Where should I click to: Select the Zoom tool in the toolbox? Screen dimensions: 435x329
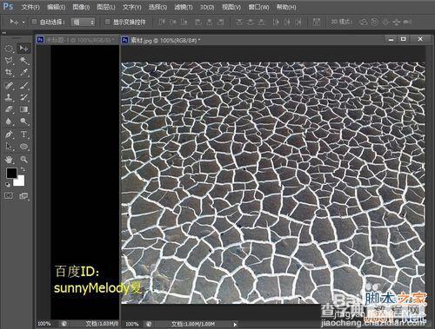point(23,159)
